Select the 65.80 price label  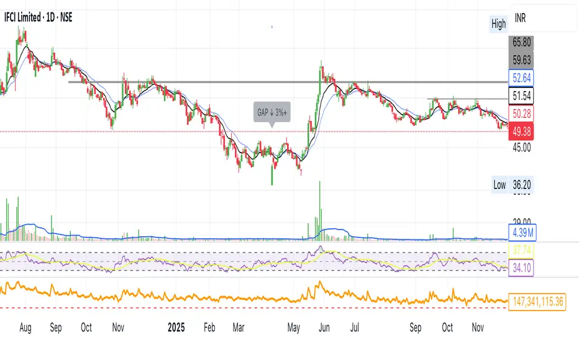point(521,42)
